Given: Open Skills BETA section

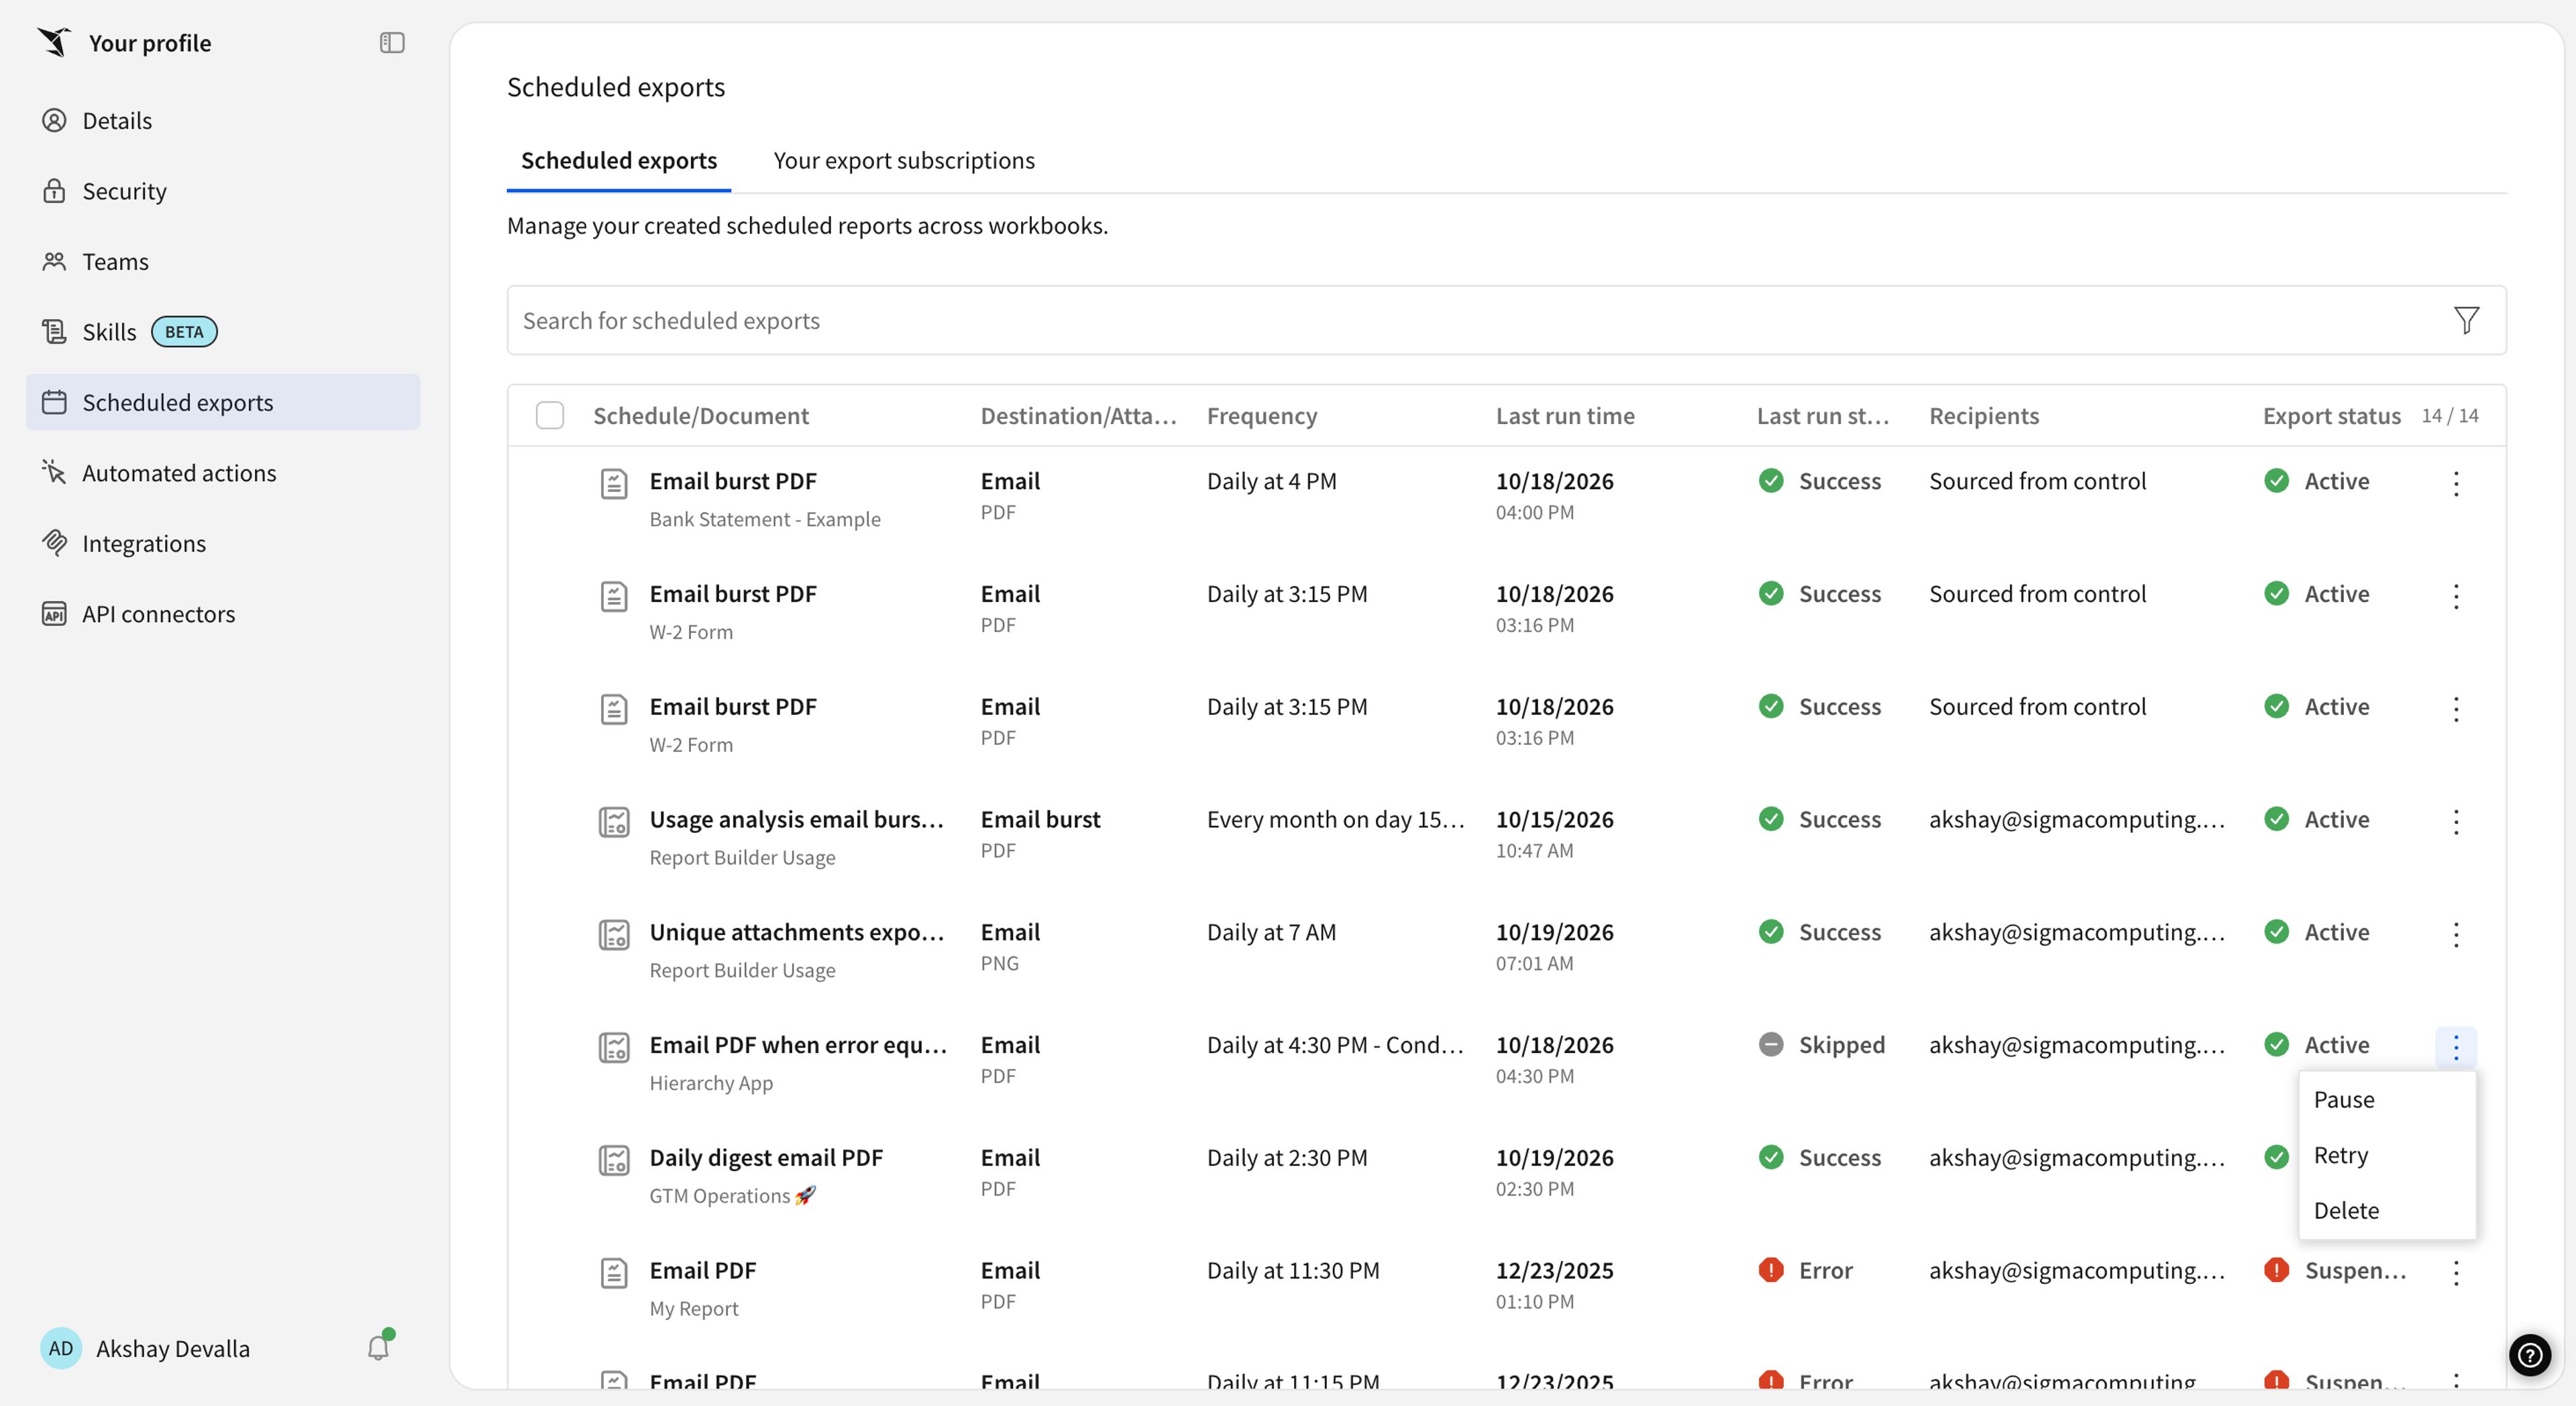Looking at the screenshot, I should (x=223, y=332).
